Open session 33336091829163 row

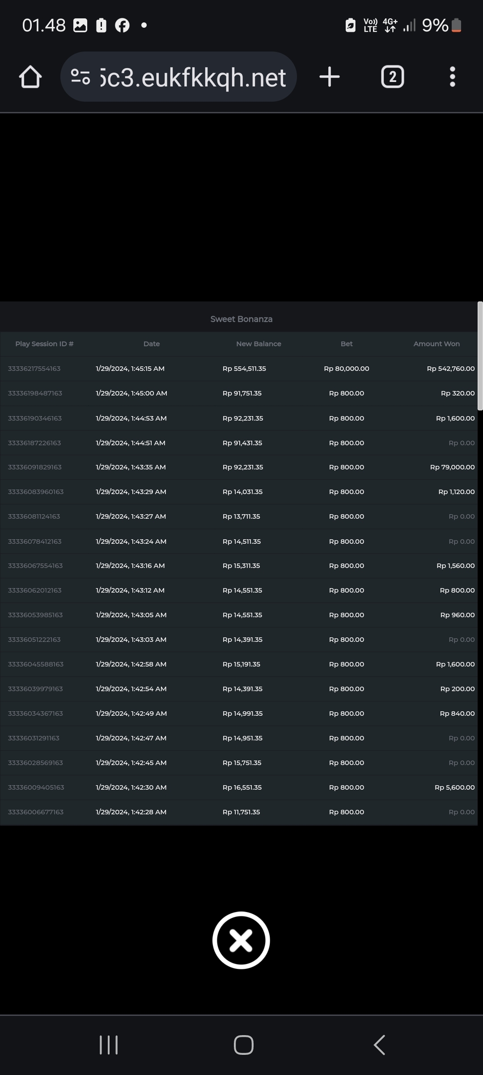(x=35, y=467)
